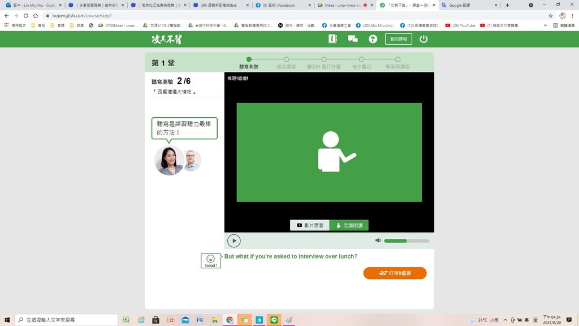579x326 pixels.
Task: Show hidden system tray icons
Action: point(505,320)
